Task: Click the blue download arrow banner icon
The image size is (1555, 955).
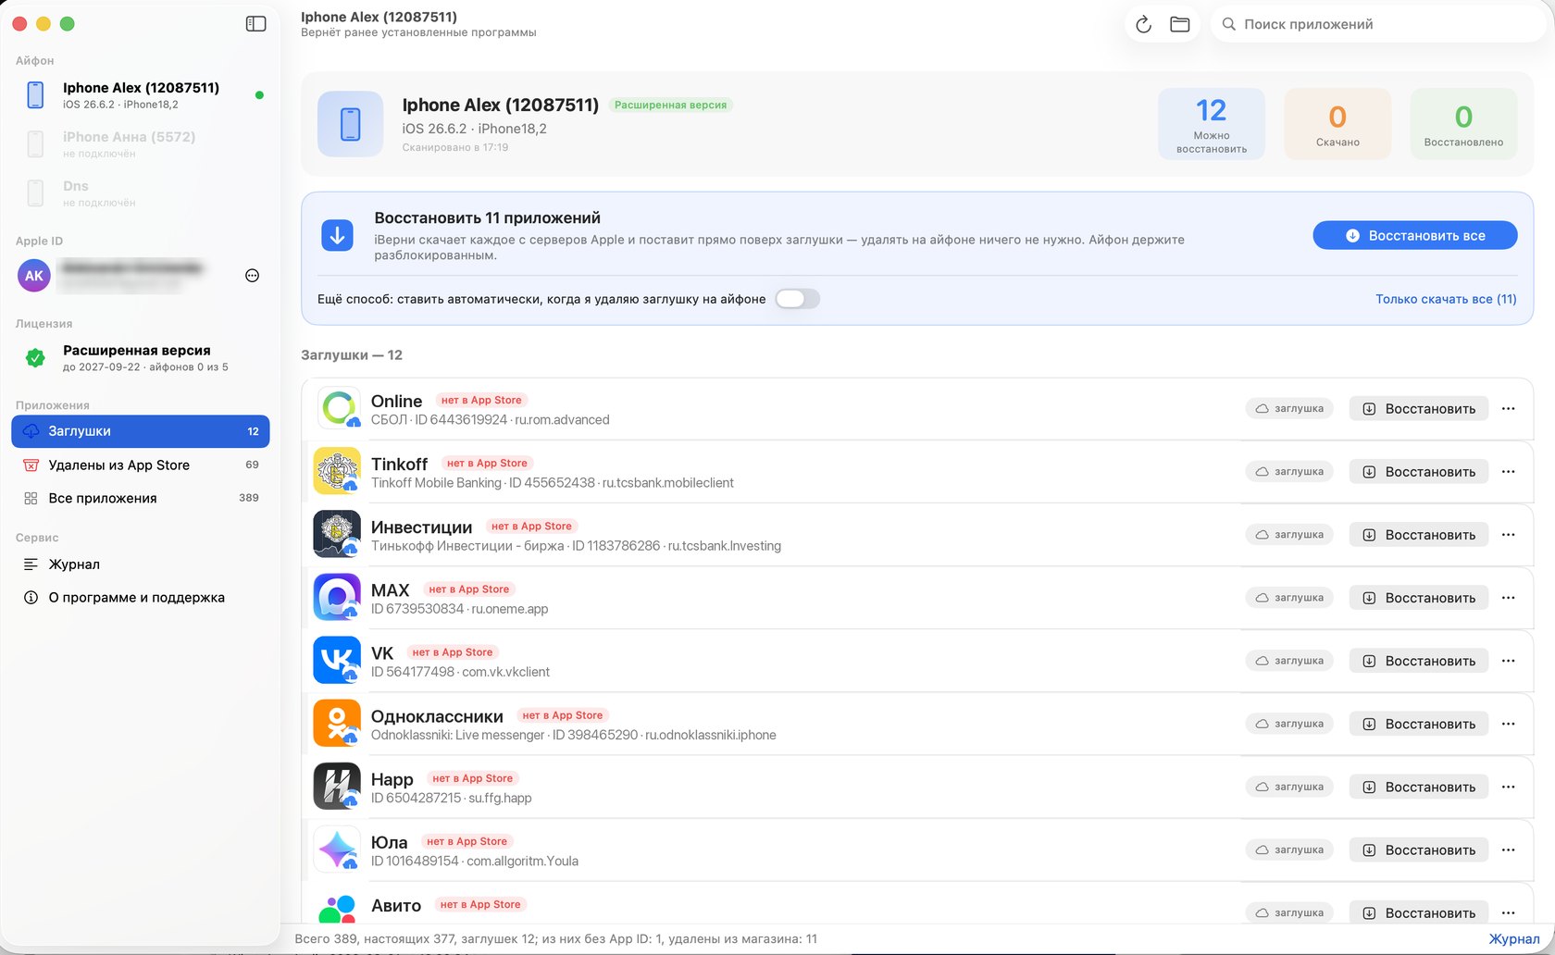Action: [x=337, y=235]
